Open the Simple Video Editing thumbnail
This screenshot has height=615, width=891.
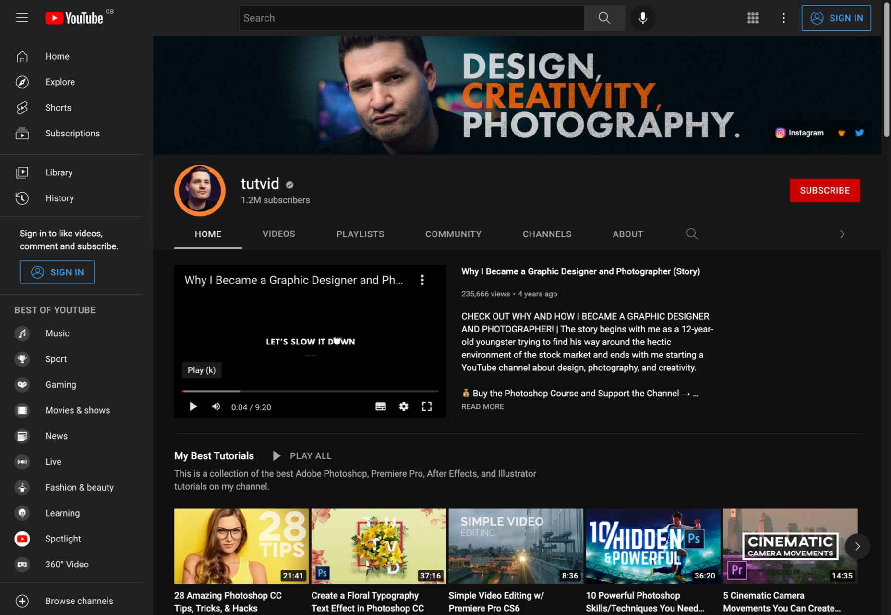point(516,546)
